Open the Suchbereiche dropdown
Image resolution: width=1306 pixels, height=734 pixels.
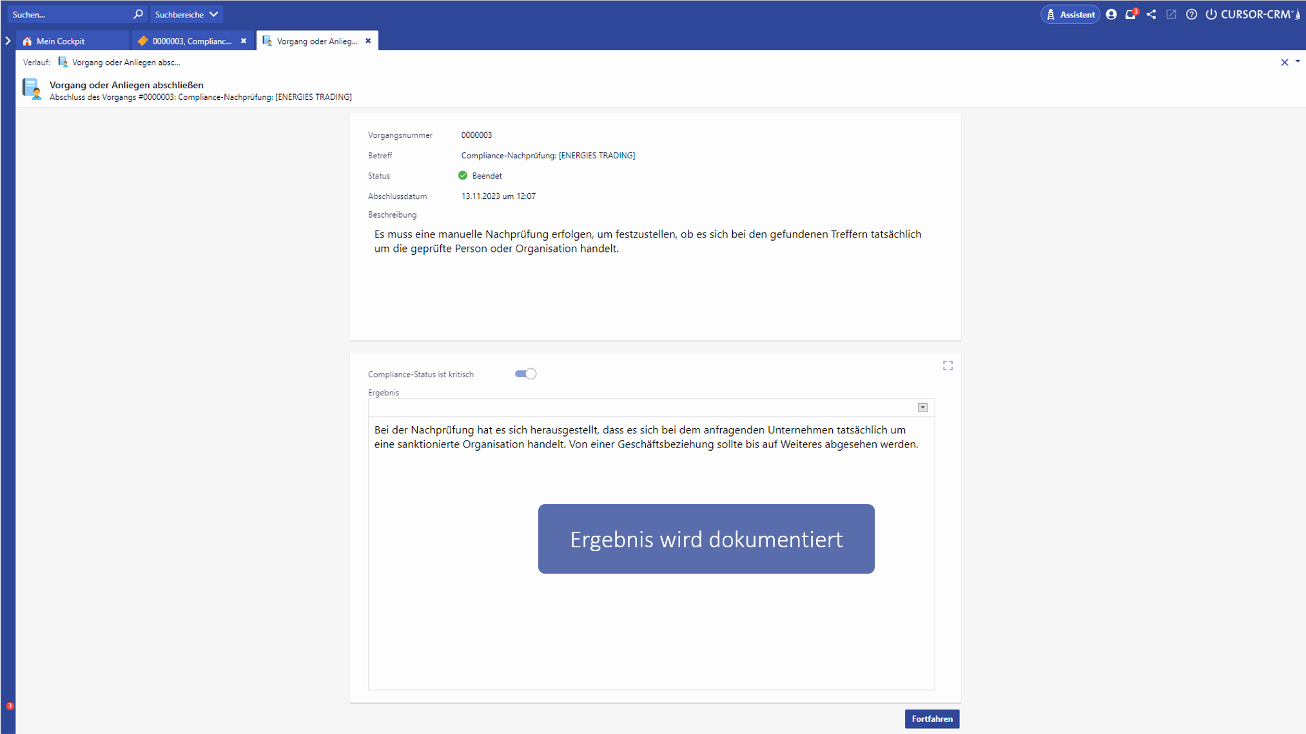186,14
